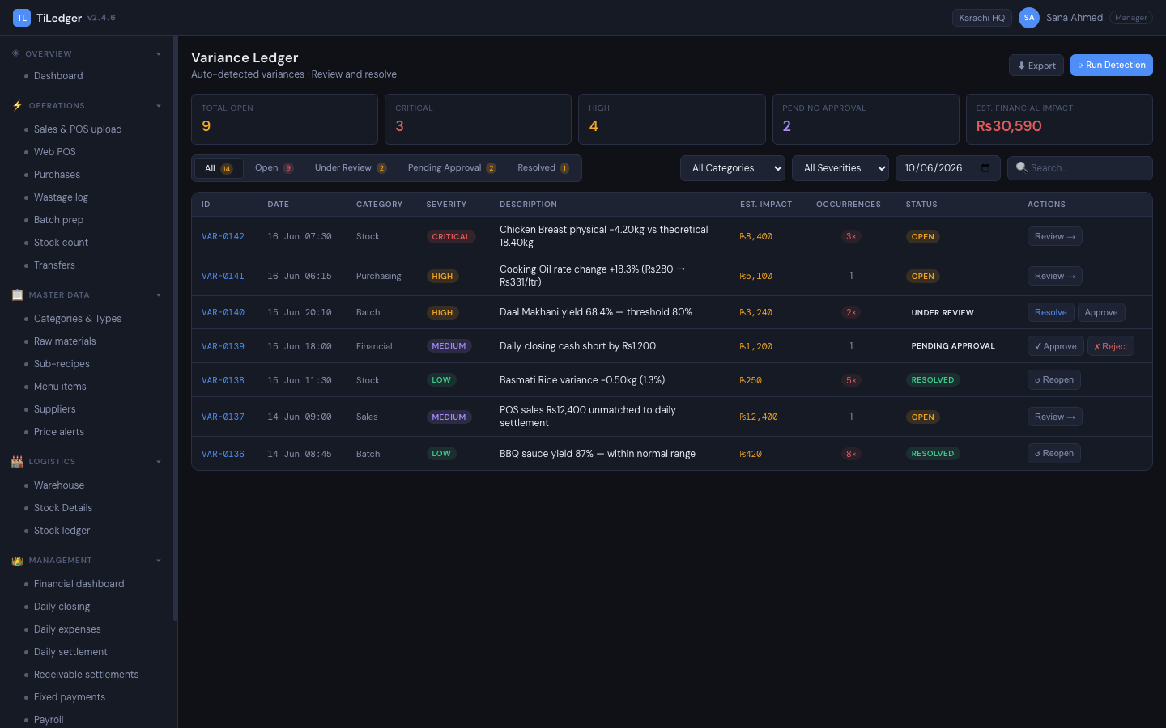Click the Search input box
The height and width of the screenshot is (728, 1166).
tap(1080, 168)
